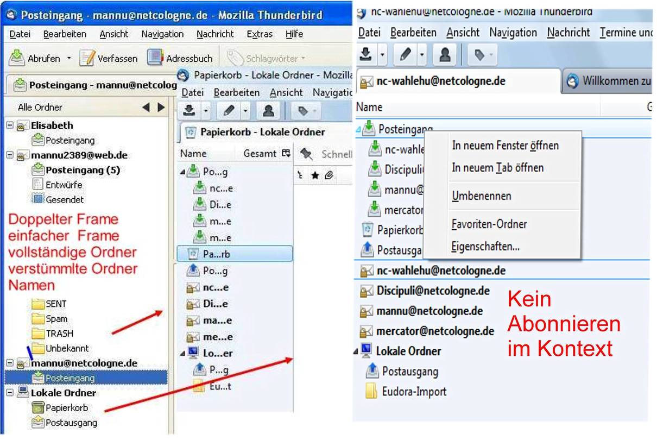Collapse the Lo...er node in Papierkorb window
Viewport: 657px width, 440px height.
(182, 354)
